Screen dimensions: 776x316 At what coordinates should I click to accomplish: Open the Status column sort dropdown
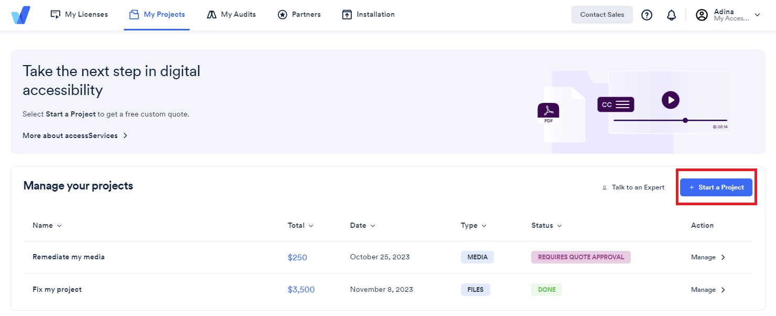(560, 226)
